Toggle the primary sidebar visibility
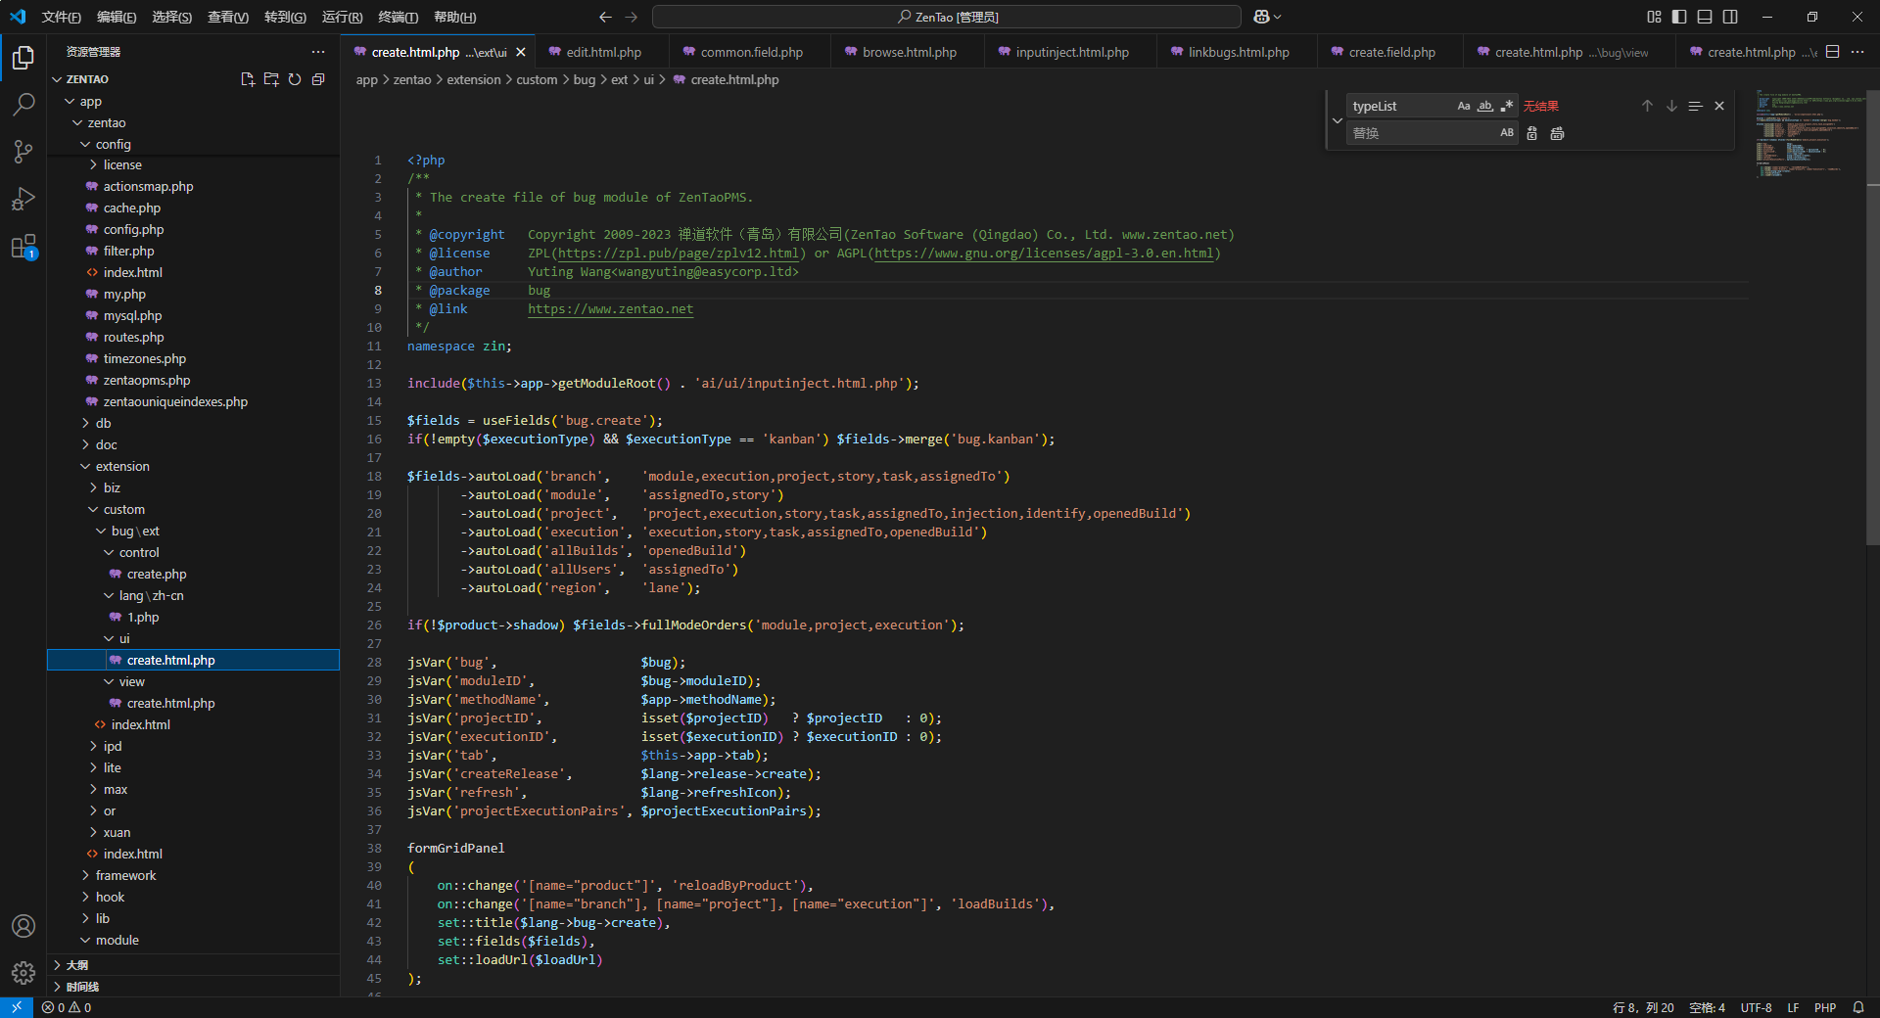 tap(1679, 17)
